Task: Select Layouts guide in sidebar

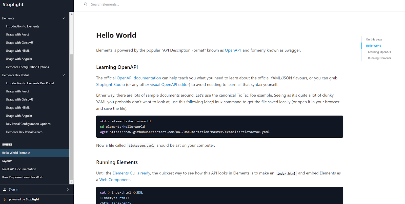Action: tap(7, 161)
